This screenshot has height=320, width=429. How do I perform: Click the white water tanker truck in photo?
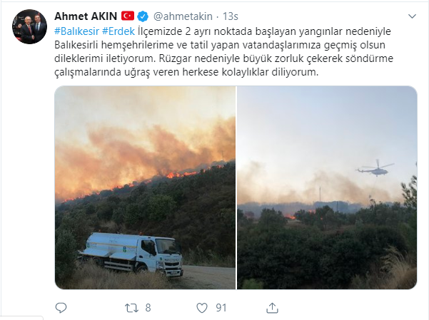[131, 254]
